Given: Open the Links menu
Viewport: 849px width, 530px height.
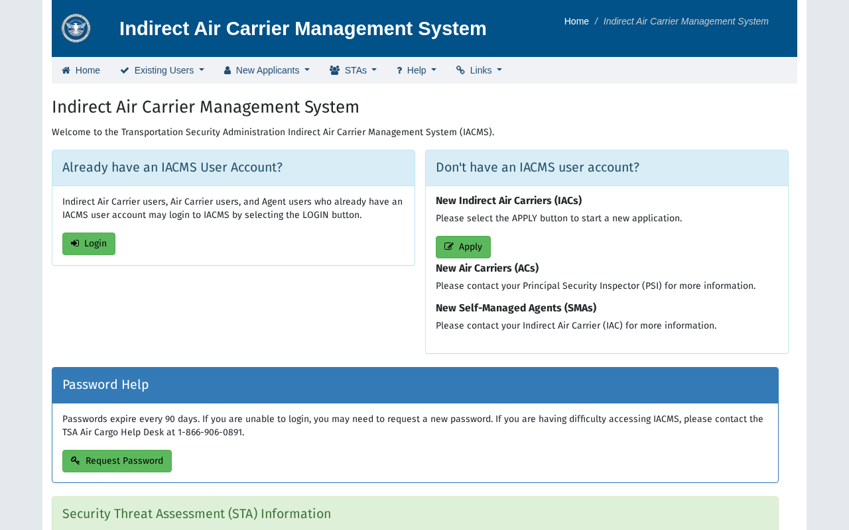Looking at the screenshot, I should click(479, 70).
